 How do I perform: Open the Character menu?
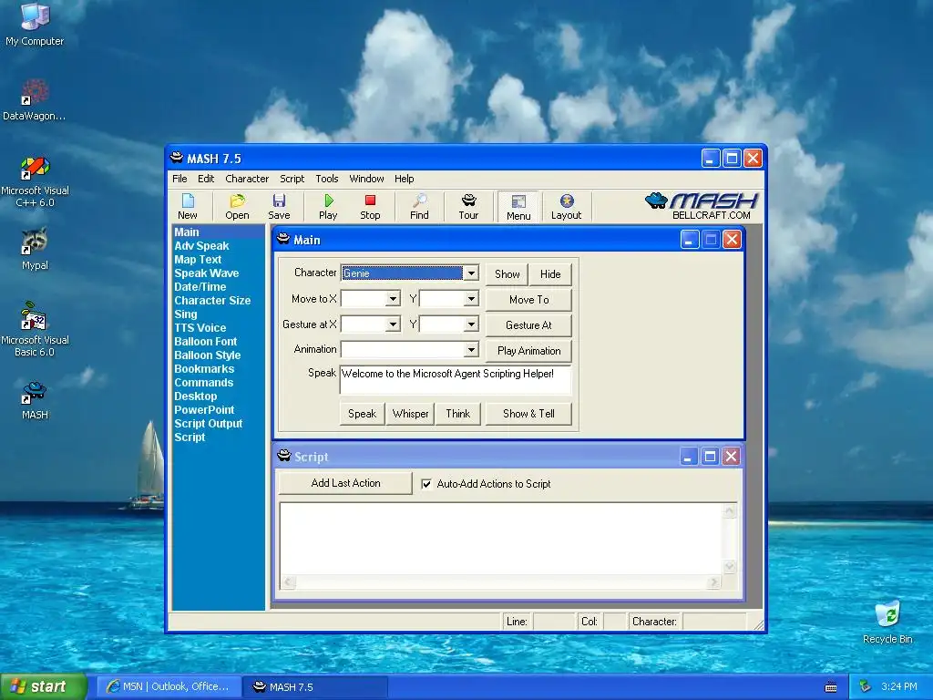click(x=247, y=179)
